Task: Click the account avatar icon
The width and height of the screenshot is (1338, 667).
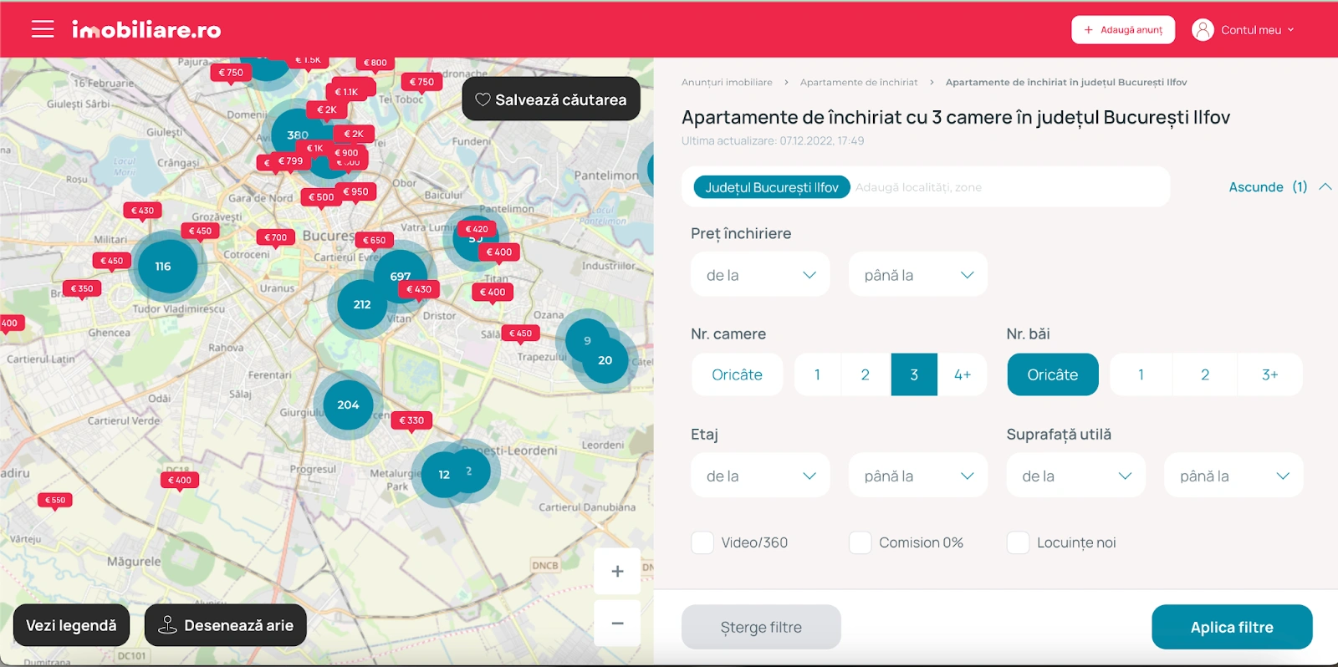Action: 1203,30
